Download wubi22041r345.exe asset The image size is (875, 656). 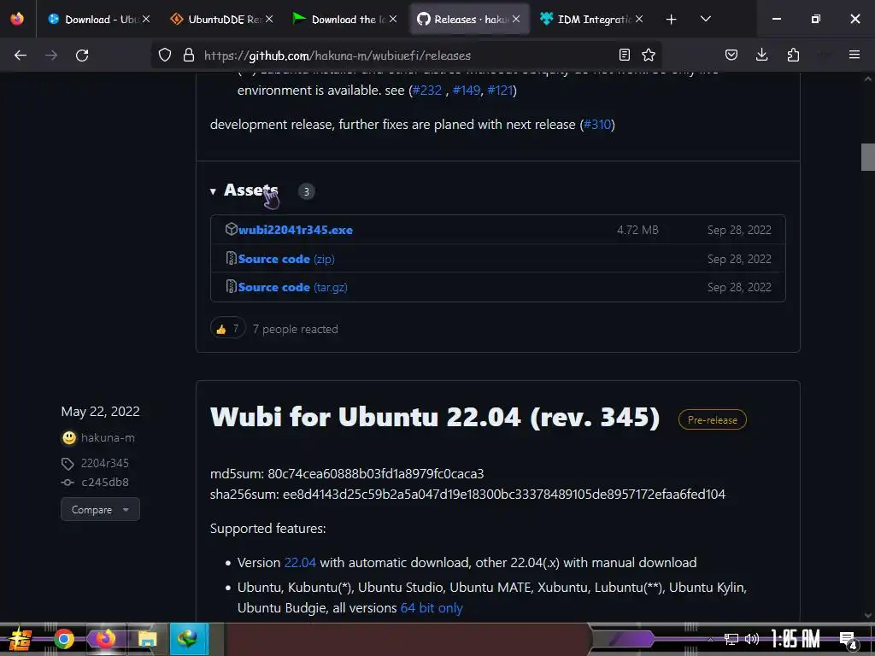(x=295, y=230)
